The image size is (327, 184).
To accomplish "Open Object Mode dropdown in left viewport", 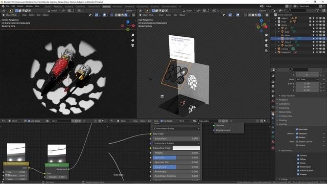I will (x=11, y=15).
